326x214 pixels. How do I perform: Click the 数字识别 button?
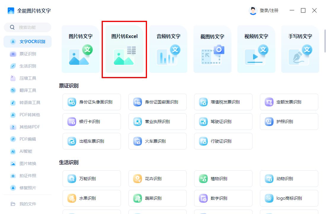coord(223,198)
